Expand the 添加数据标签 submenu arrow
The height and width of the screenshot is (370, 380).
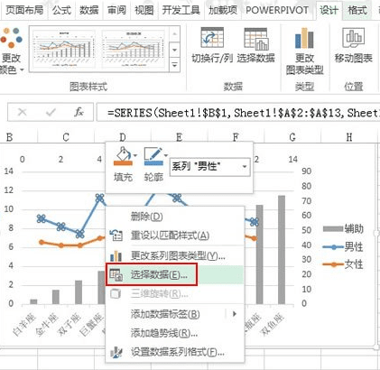tap(235, 314)
